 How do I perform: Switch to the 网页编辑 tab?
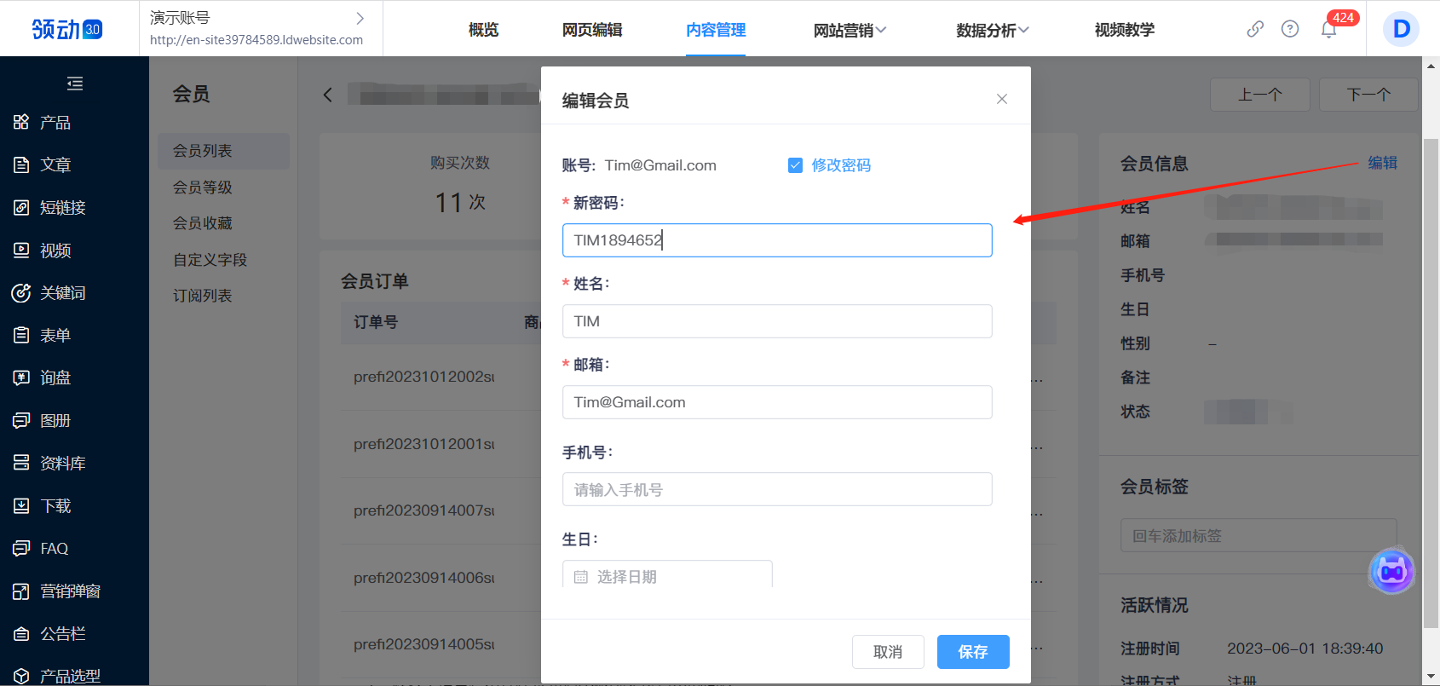(592, 30)
